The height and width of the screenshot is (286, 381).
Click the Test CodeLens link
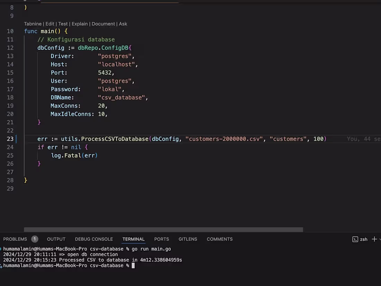coord(63,24)
